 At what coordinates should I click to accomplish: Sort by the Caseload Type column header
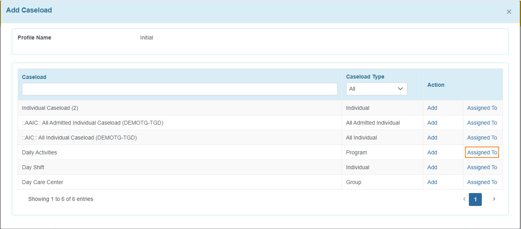coord(365,77)
